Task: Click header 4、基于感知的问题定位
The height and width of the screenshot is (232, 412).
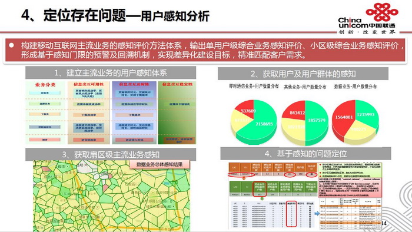Action: 305,154
